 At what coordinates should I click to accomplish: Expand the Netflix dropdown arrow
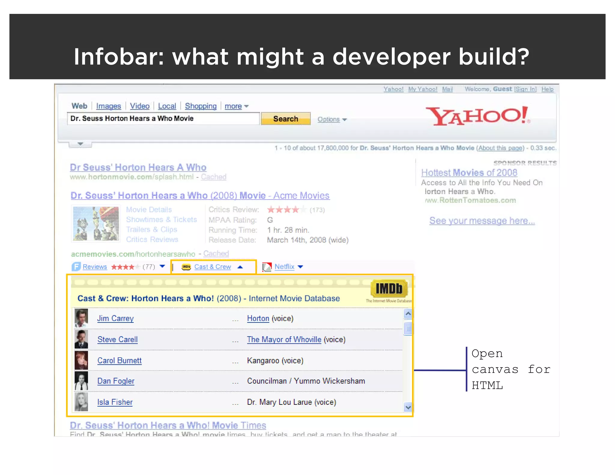[300, 267]
